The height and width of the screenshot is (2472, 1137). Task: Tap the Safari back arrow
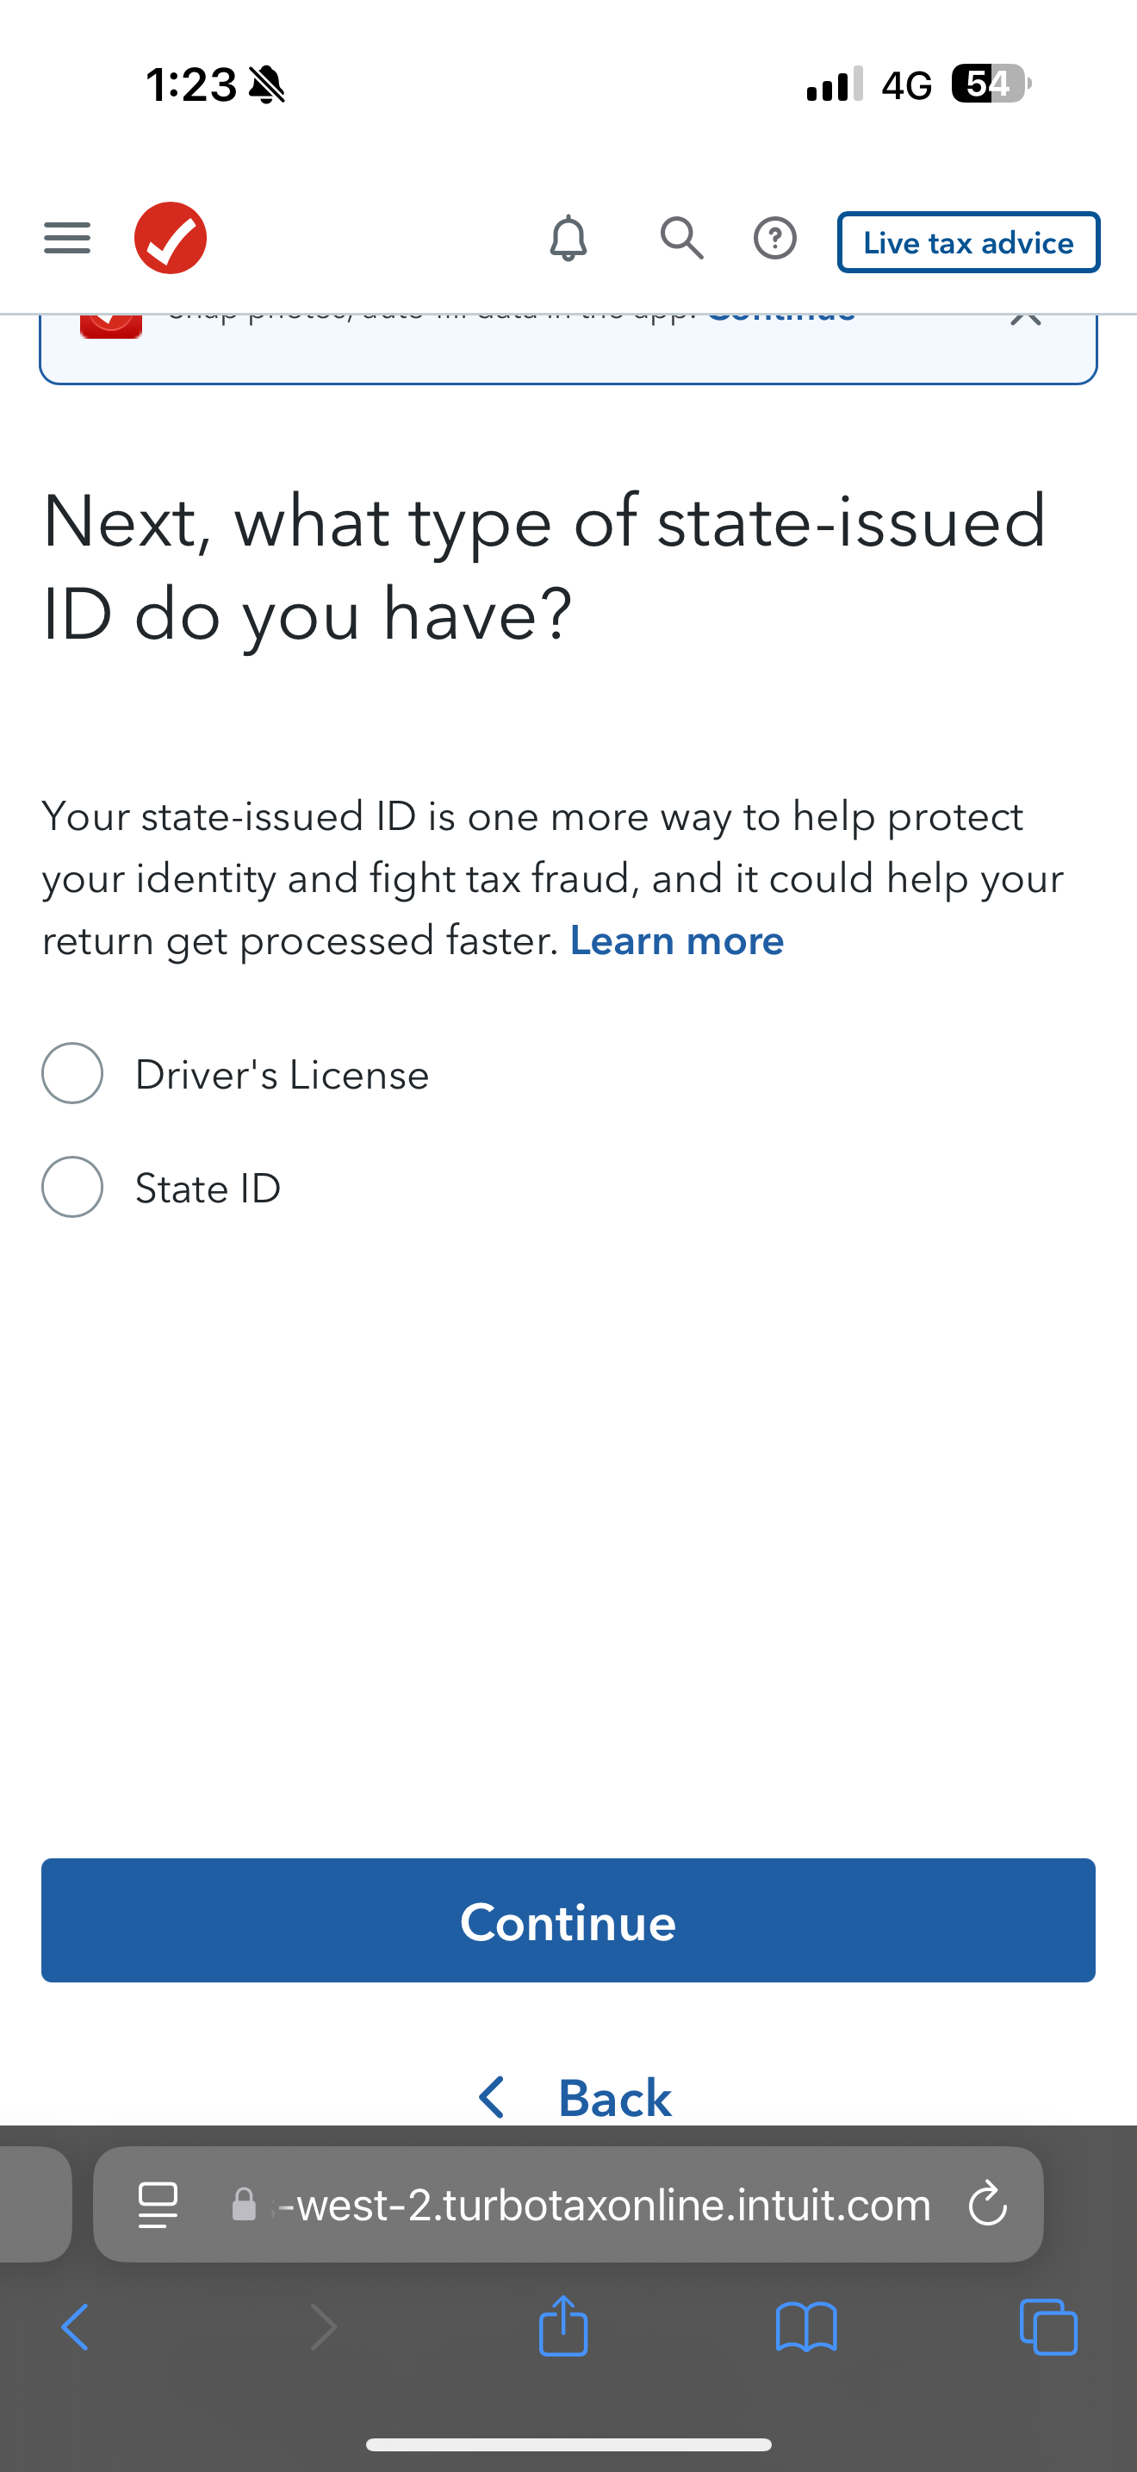[x=75, y=2326]
